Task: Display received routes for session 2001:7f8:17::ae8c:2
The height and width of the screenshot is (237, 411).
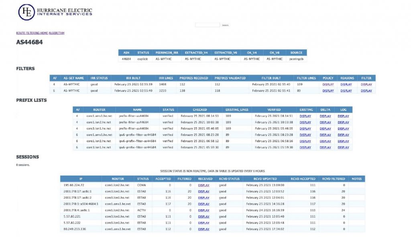Action: 203,198
